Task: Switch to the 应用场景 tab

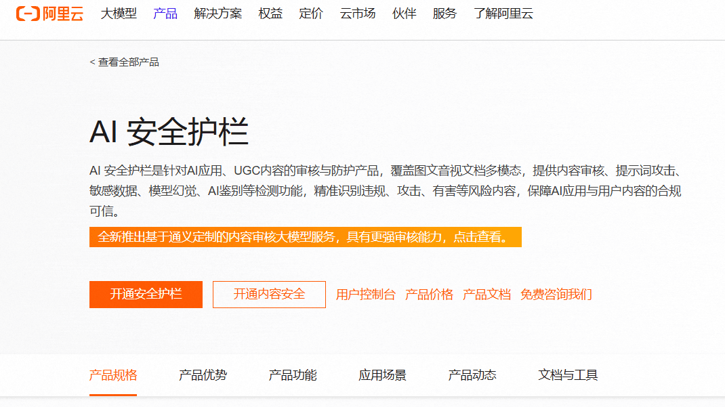Action: click(x=382, y=375)
